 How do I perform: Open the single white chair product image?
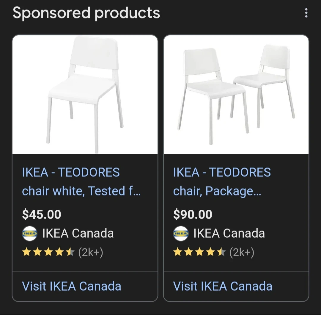pyautogui.click(x=85, y=94)
